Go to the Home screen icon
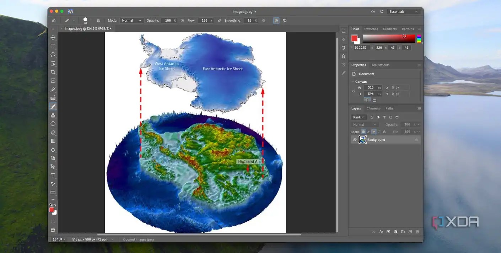Image resolution: width=501 pixels, height=253 pixels. 54,21
